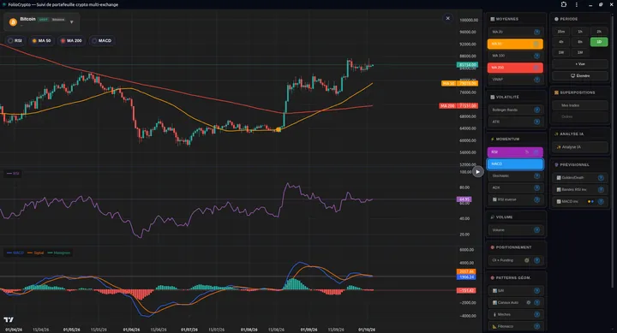The image size is (617, 333).
Task: Open help for Fibonacci pattern
Action: [536, 326]
